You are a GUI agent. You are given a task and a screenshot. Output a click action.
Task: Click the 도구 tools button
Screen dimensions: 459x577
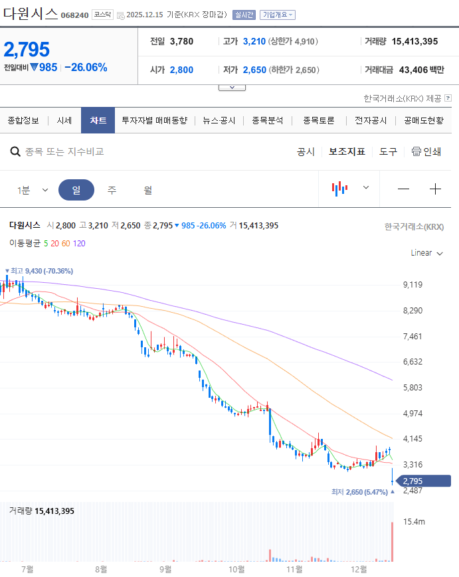click(388, 151)
